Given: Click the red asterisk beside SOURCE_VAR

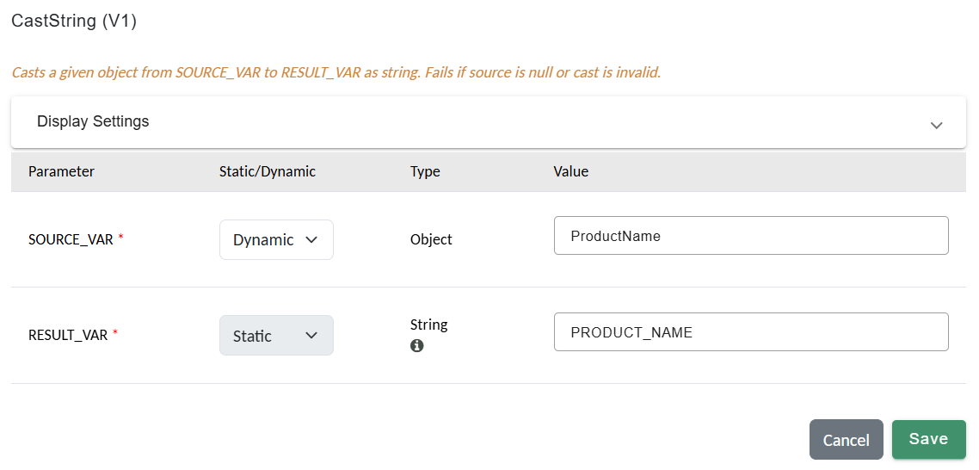Looking at the screenshot, I should [x=120, y=238].
